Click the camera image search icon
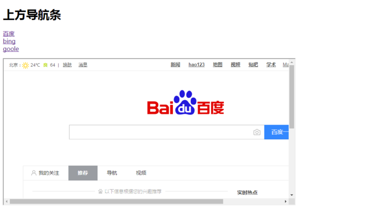 coord(257,132)
